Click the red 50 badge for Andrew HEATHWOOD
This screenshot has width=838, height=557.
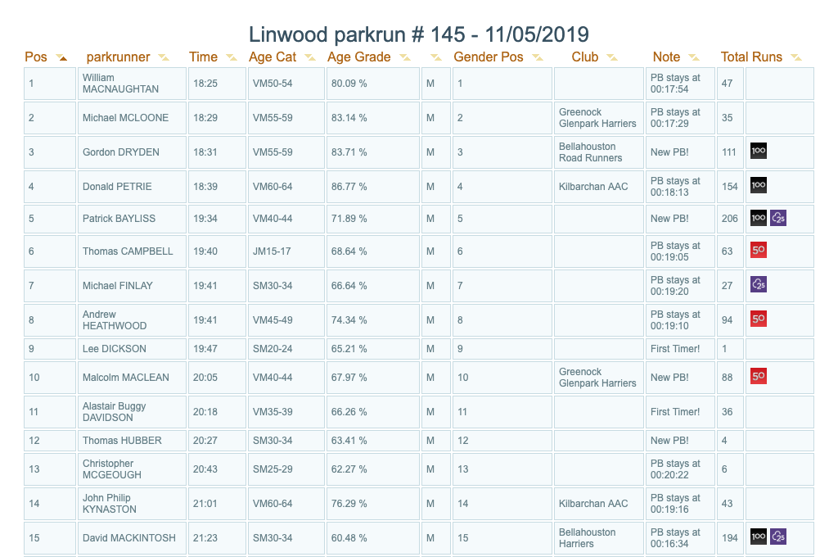point(759,319)
